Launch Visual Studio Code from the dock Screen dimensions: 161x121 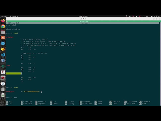point(3,55)
